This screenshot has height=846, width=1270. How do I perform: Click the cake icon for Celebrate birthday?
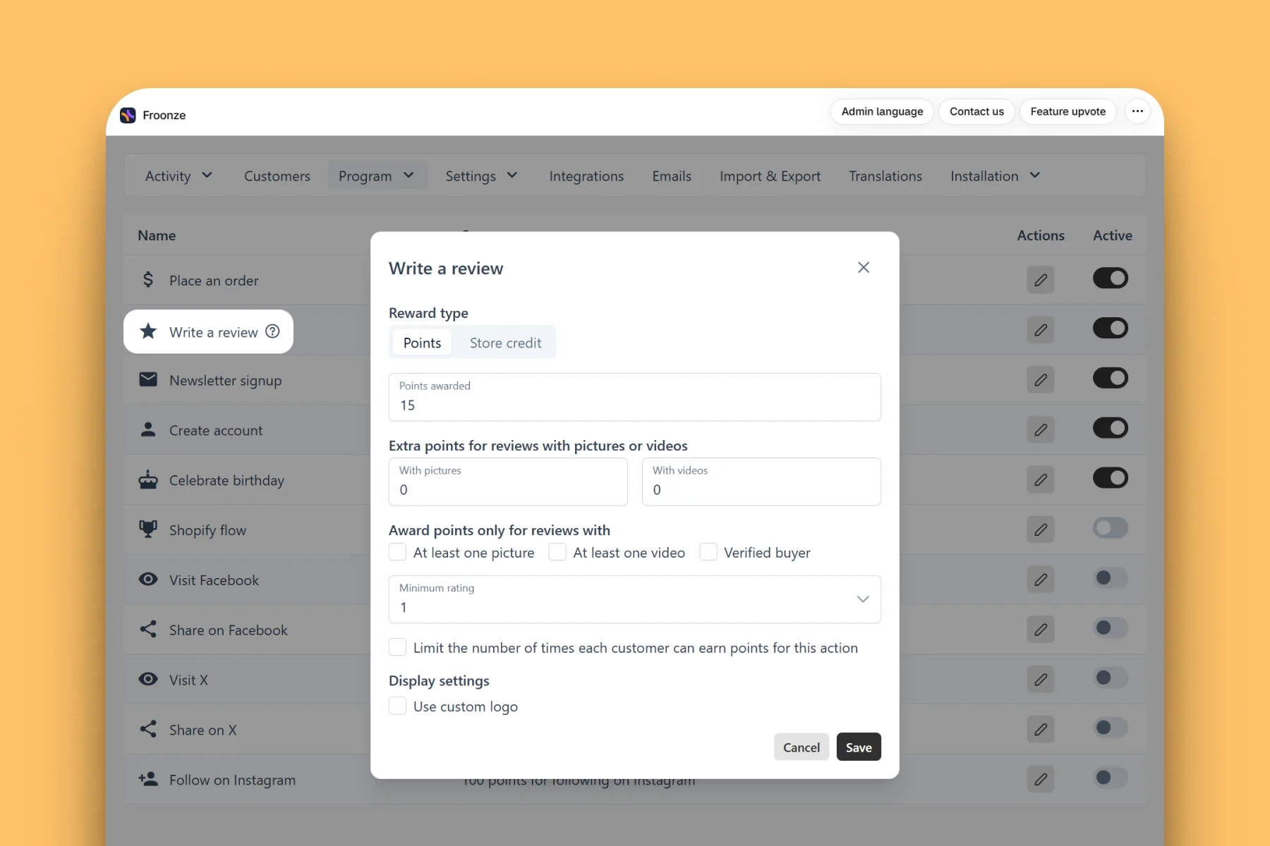[x=148, y=479]
